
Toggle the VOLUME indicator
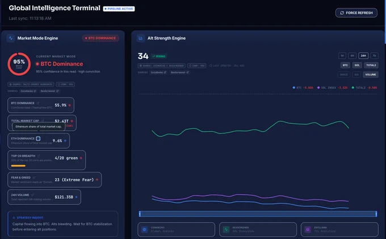pos(371,74)
